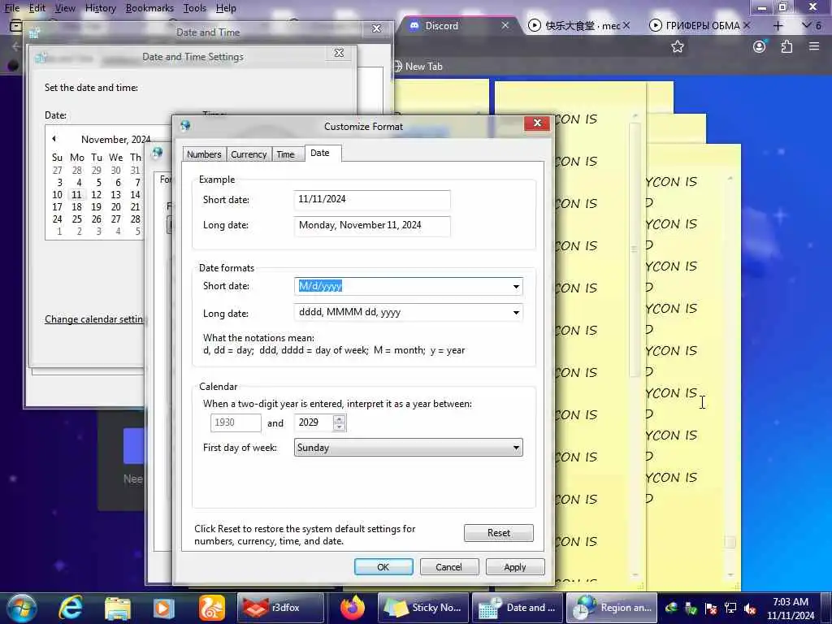Open the UC Browser taskbar icon
The height and width of the screenshot is (624, 832).
212,608
